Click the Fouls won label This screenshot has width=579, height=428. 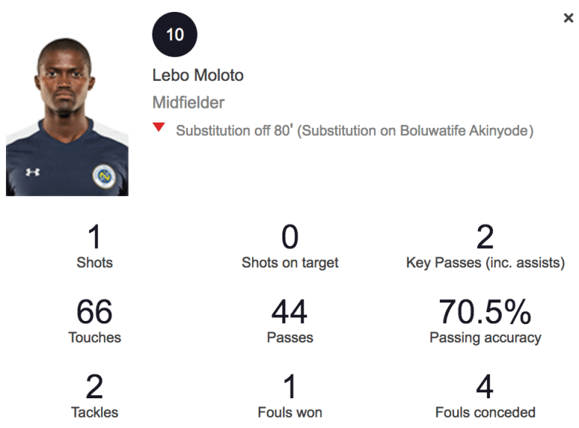[290, 412]
